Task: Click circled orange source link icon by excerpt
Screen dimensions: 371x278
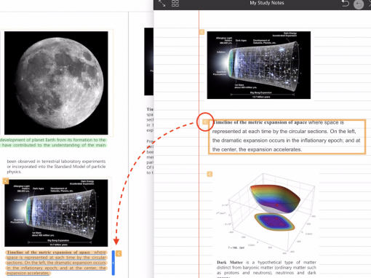Action: (205, 122)
